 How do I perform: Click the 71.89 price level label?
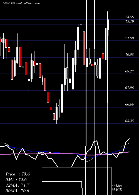(130, 38)
